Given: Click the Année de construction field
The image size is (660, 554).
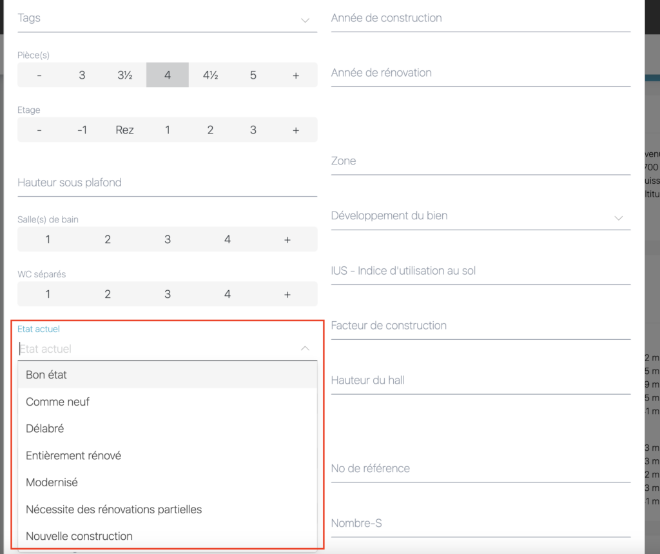Looking at the screenshot, I should click(480, 19).
